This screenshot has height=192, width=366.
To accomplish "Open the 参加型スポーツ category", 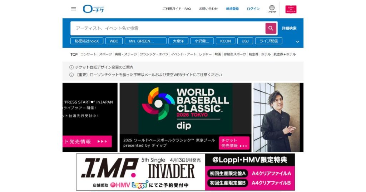I will 235,54.
